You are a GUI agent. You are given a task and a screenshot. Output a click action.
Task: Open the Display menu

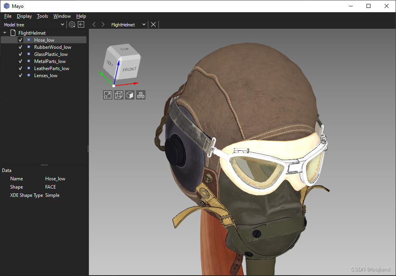coord(24,16)
